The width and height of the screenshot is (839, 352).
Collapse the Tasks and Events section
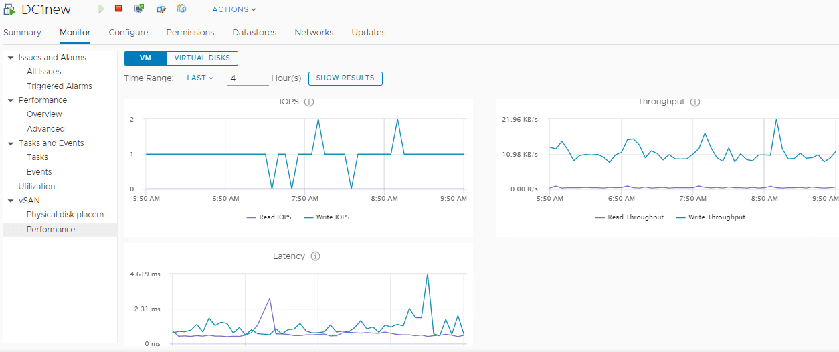pos(11,143)
